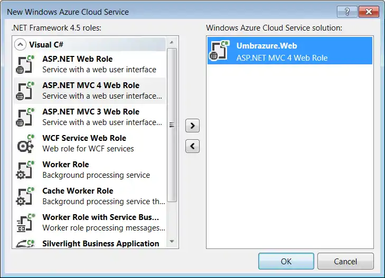Click 'ASP.NET MVC 4 Web Role' subtitle under Umbrazure.Web

[282, 58]
